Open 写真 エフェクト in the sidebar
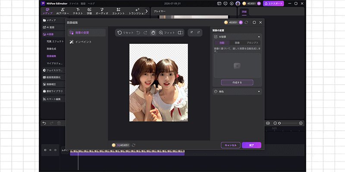The image size is (345, 172). (55, 41)
